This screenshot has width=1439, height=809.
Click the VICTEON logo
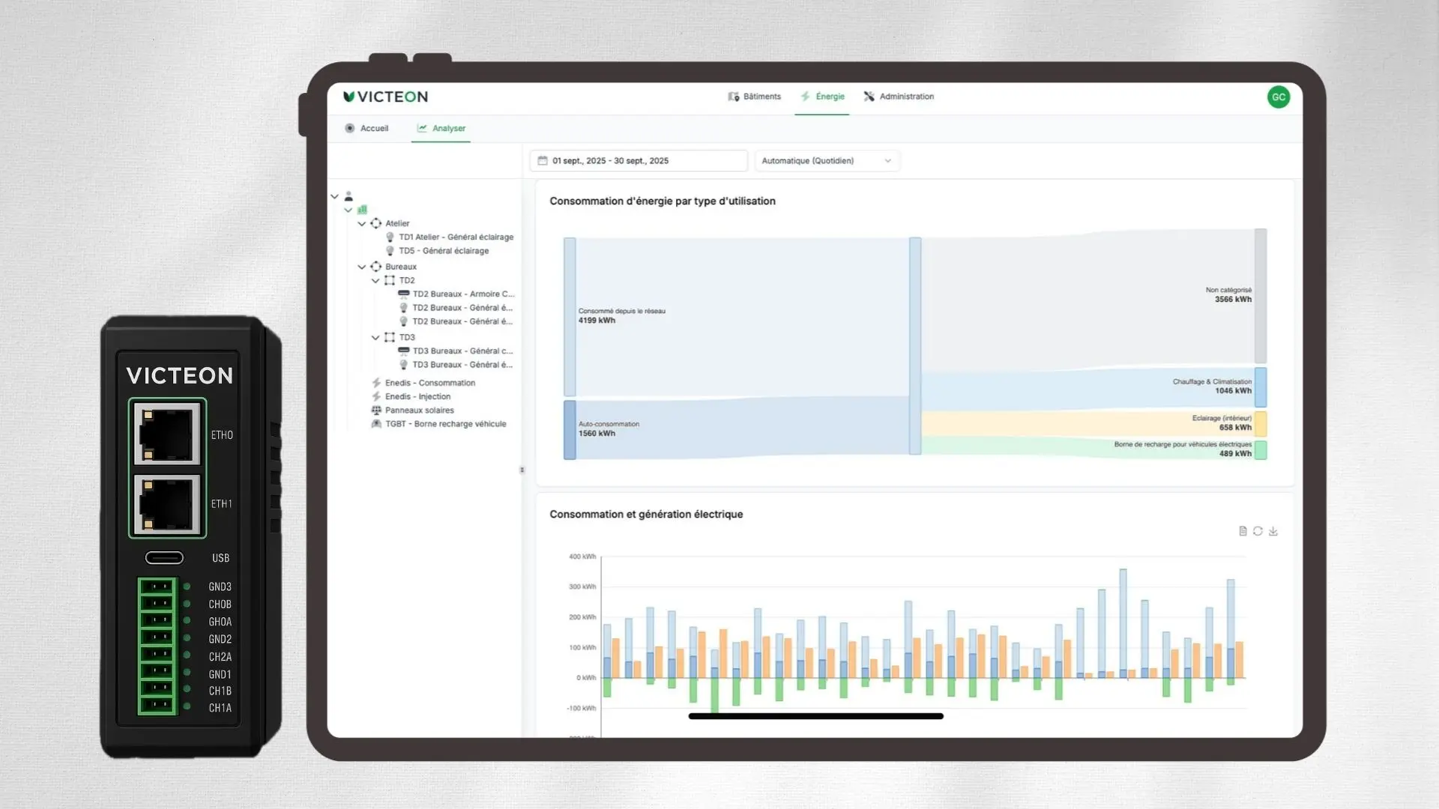[x=386, y=97]
